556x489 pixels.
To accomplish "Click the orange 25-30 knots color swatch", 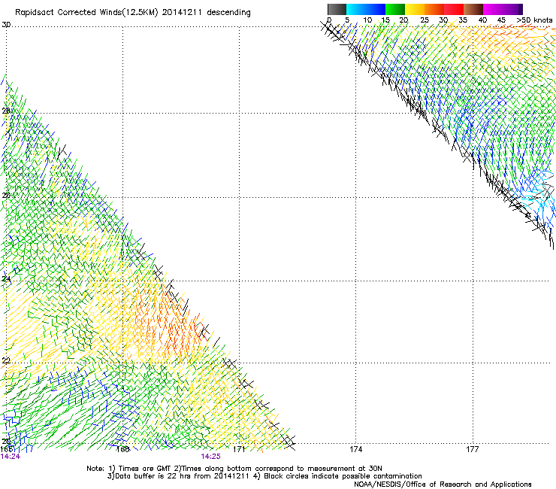I will 434,9.
